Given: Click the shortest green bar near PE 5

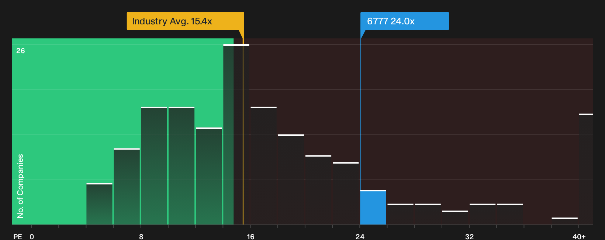Looking at the screenshot, I should tap(99, 204).
